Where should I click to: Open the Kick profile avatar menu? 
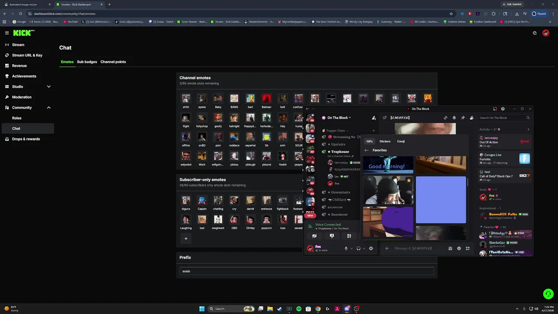point(546,33)
